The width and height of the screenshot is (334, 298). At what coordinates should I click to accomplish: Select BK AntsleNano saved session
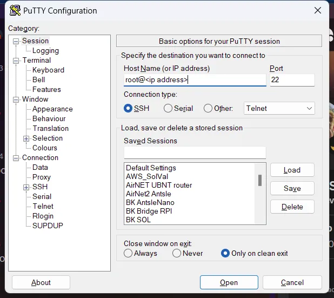point(150,202)
